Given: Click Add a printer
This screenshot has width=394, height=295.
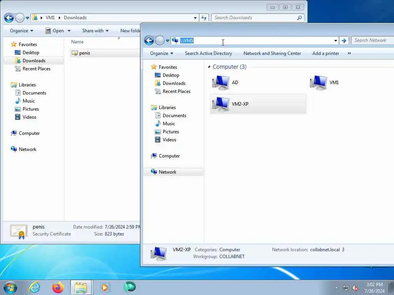Looking at the screenshot, I should [326, 53].
